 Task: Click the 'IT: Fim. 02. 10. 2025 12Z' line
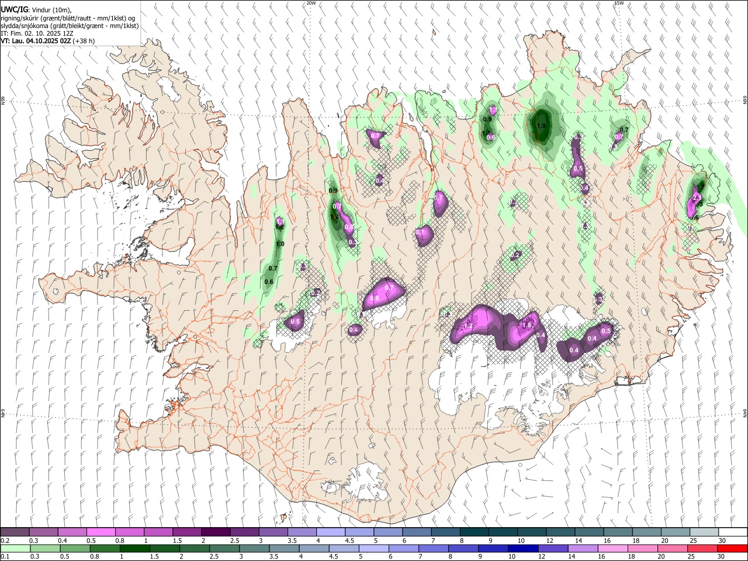39,33
